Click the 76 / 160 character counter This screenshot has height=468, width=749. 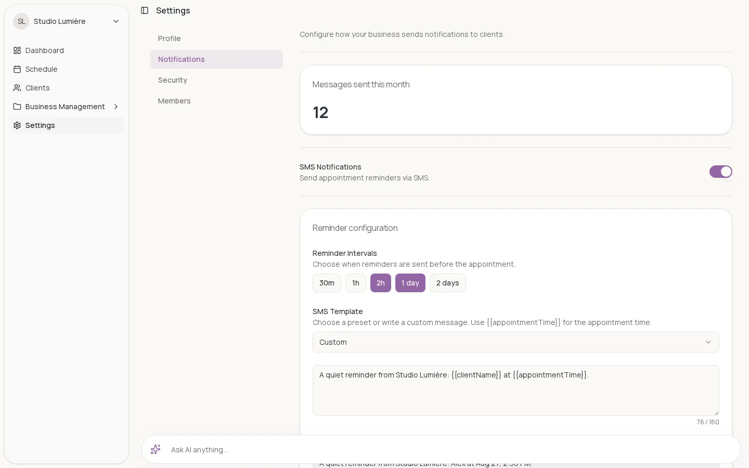(707, 422)
